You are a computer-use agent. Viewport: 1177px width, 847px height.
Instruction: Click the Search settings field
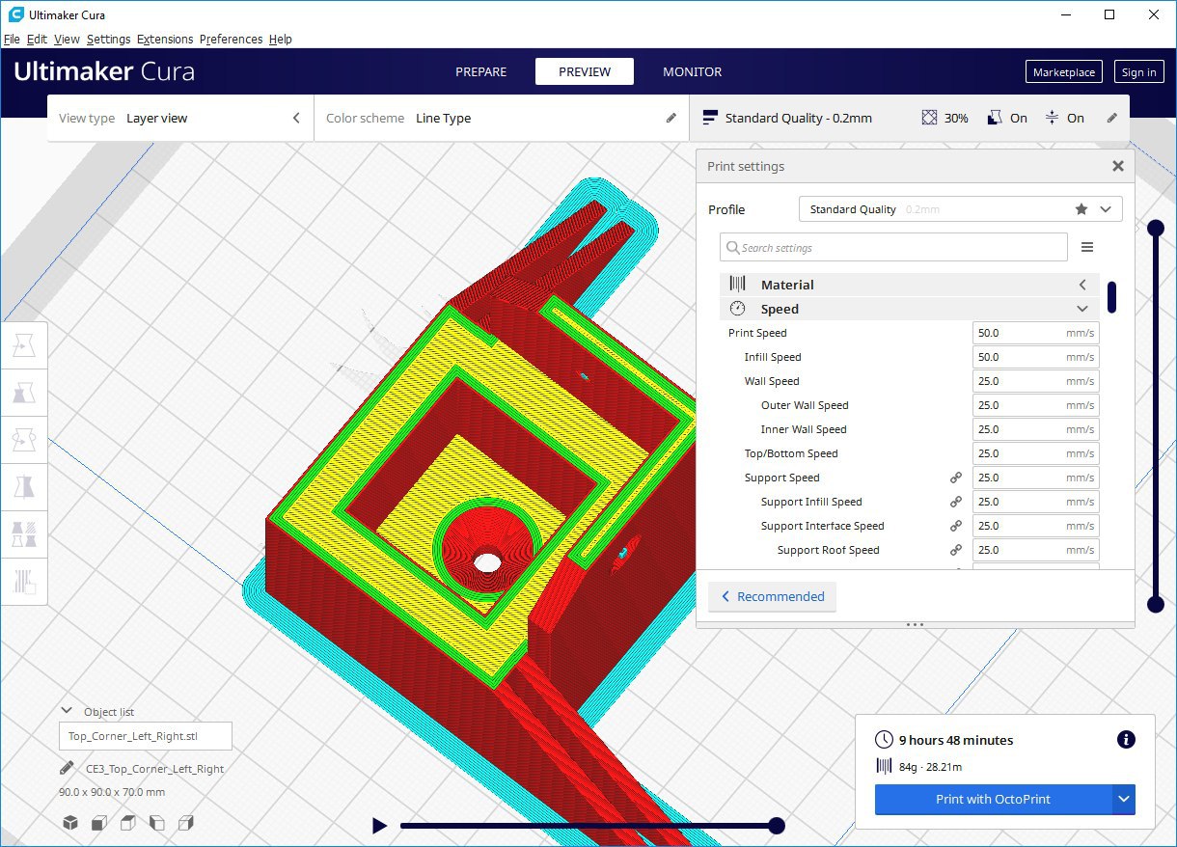(893, 248)
